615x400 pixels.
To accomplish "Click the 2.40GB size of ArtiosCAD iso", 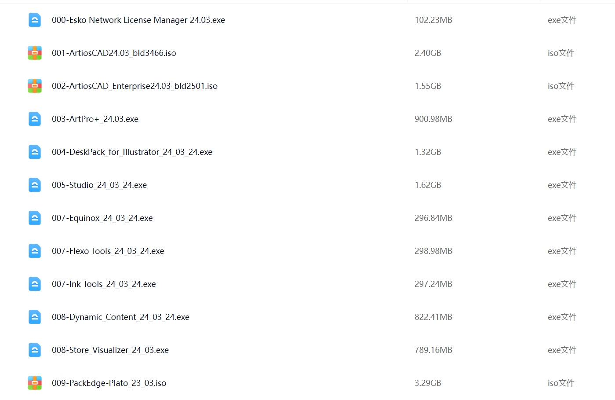I will [428, 53].
